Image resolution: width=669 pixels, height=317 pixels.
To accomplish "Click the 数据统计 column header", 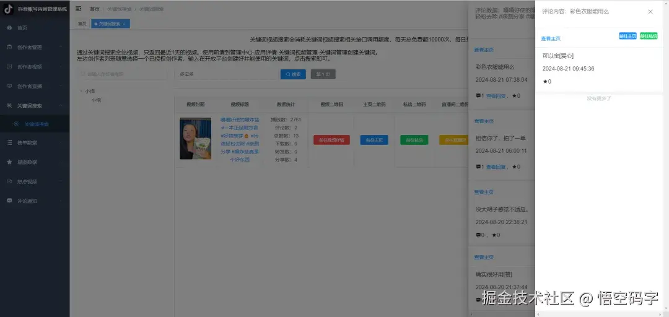I will point(286,104).
